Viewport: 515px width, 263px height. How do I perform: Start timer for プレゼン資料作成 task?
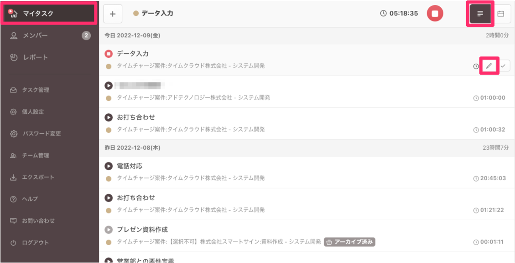point(109,230)
